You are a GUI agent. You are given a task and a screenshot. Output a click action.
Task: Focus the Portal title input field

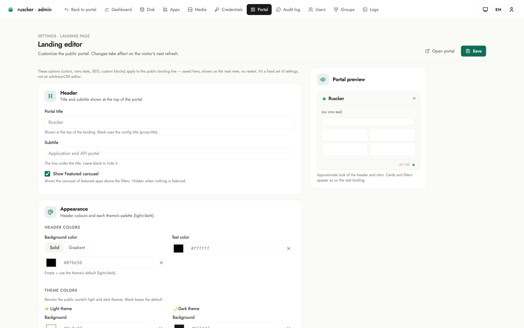coord(170,122)
